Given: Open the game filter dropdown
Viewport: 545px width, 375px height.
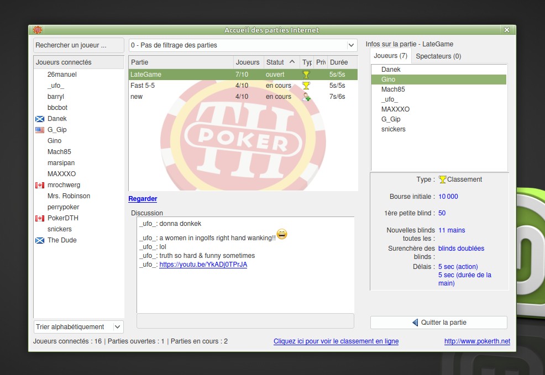Looking at the screenshot, I should click(x=243, y=45).
